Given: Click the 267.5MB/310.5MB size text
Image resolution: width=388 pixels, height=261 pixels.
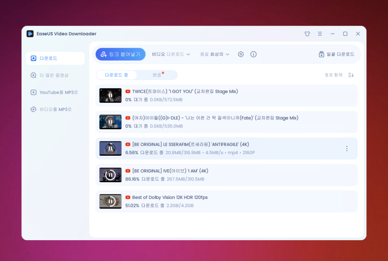Looking at the screenshot, I should click(186, 179).
